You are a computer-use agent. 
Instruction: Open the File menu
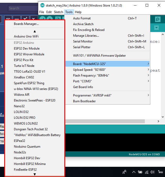coord(42,12)
